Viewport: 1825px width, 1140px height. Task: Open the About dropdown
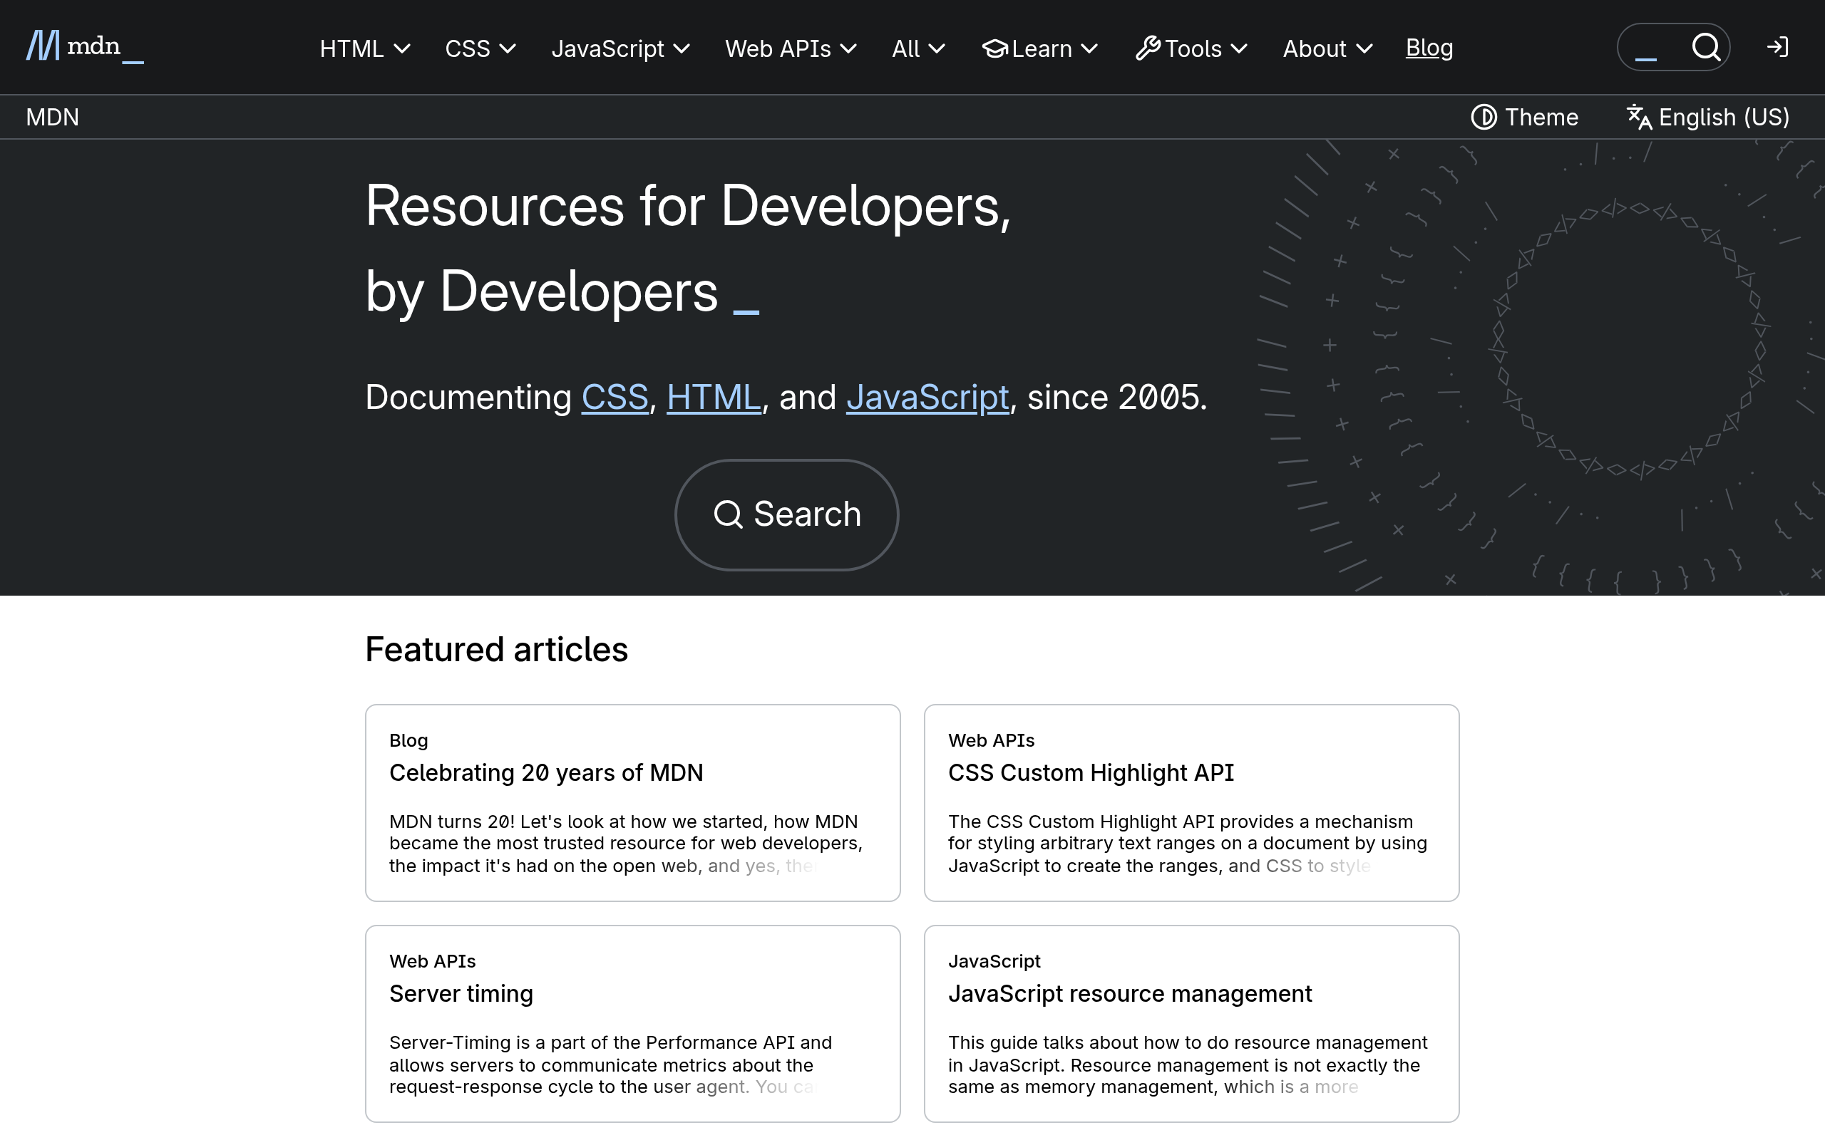pos(1327,48)
